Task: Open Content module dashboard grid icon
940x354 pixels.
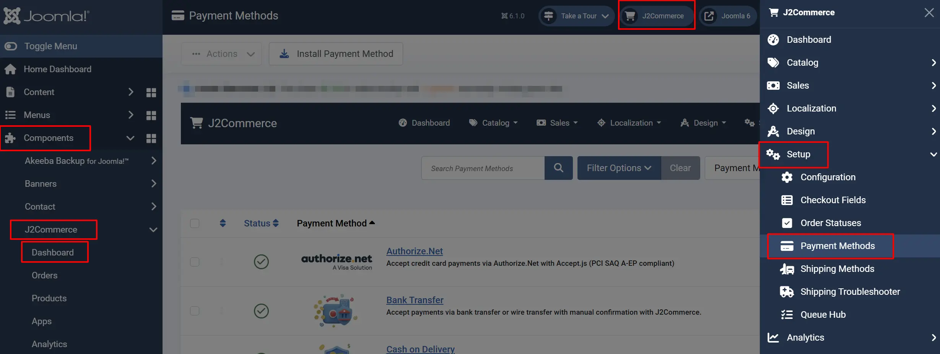Action: 151,92
